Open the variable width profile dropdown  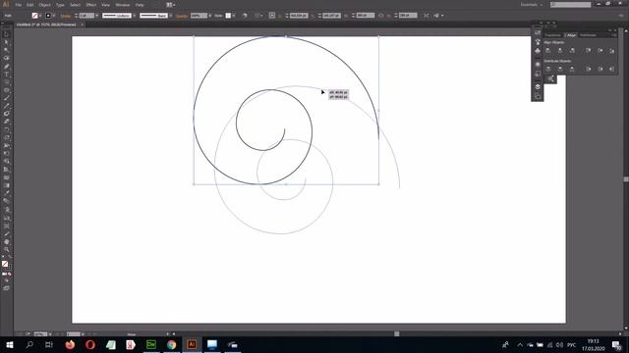click(135, 16)
